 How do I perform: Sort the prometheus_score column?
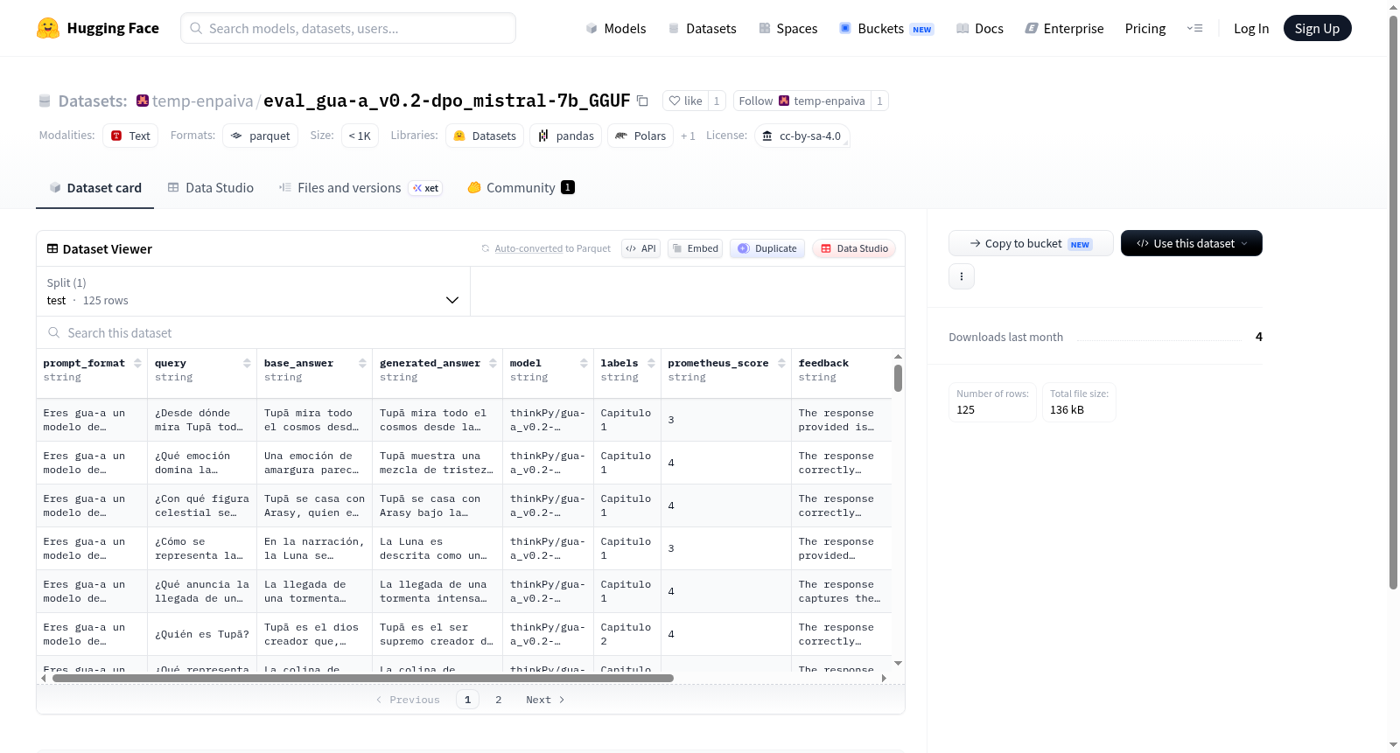(781, 363)
